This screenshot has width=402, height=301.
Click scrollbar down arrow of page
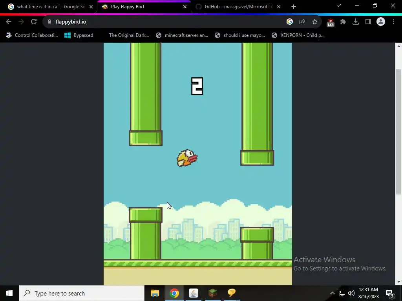[x=398, y=282]
